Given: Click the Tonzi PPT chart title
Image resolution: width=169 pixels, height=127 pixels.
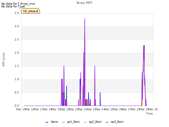Looking at the screenshot, I should [x=84, y=3].
